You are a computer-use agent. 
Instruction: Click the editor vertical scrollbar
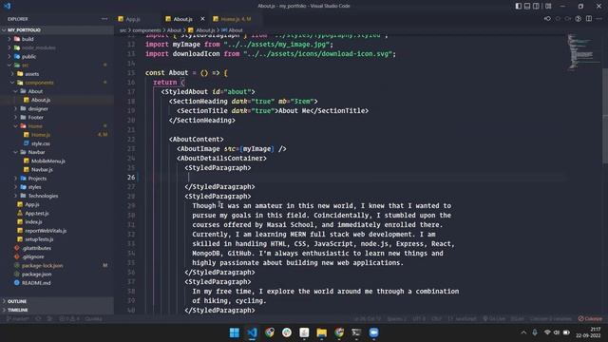605,116
